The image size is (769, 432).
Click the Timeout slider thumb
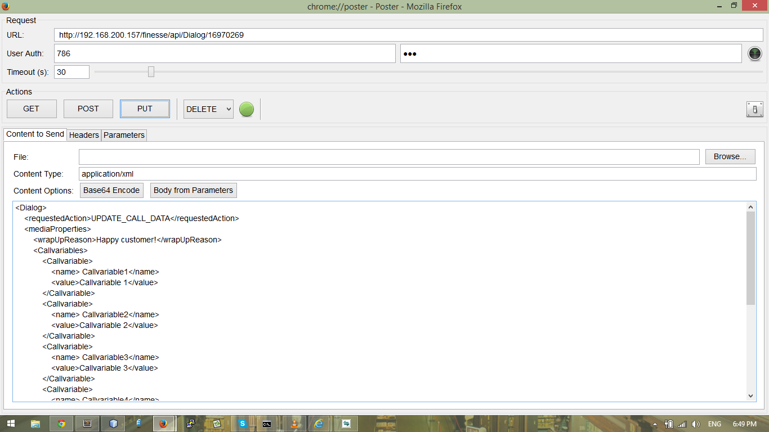151,71
